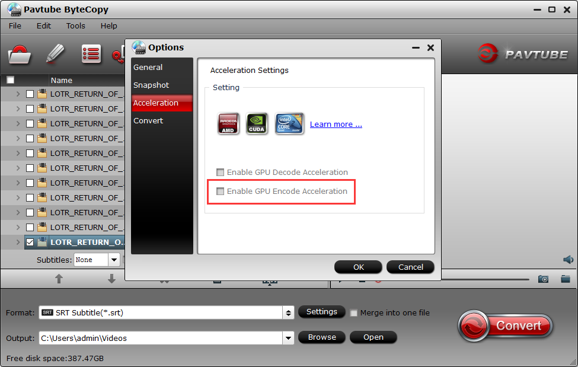Click the Options dialog title icon
The image size is (578, 367).
pos(139,47)
